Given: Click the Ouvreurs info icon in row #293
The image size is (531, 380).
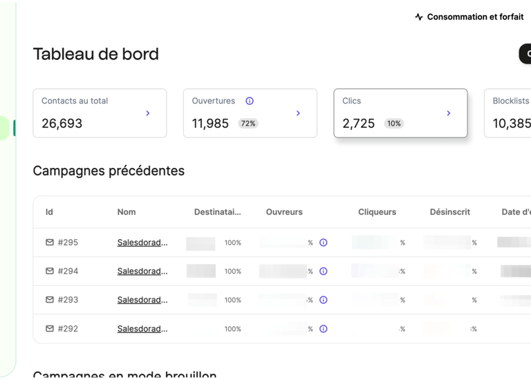Looking at the screenshot, I should pos(323,300).
